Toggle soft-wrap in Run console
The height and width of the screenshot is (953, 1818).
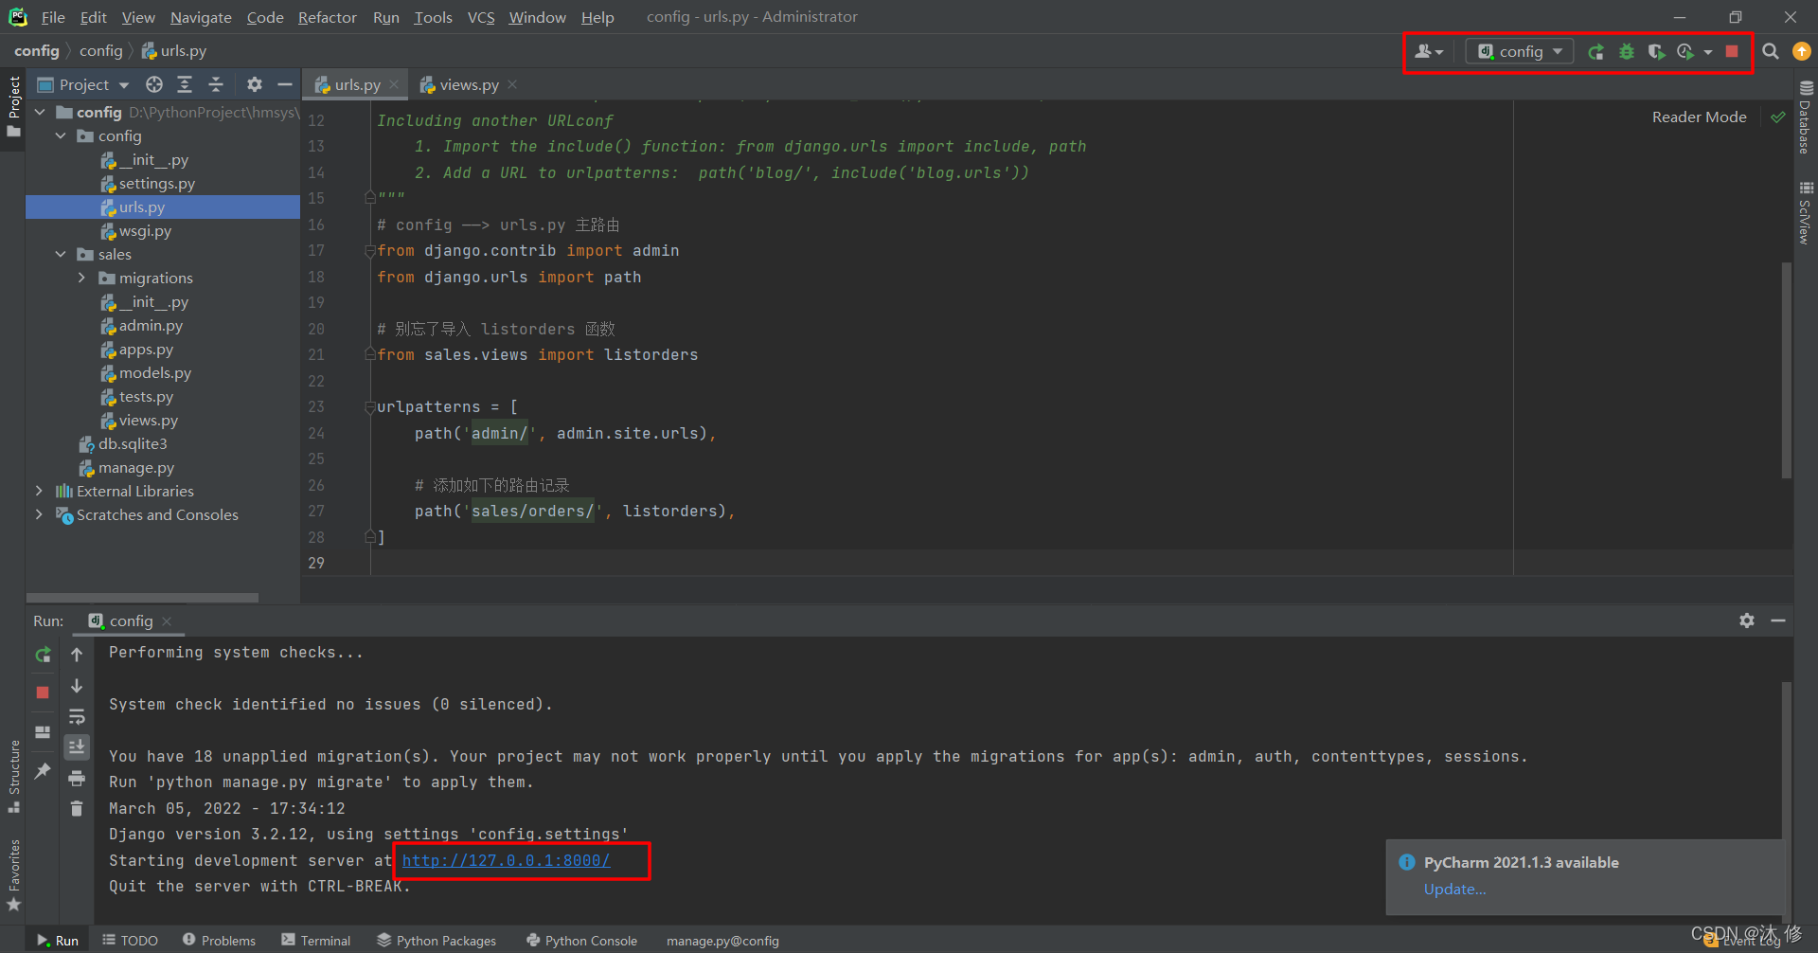click(77, 716)
